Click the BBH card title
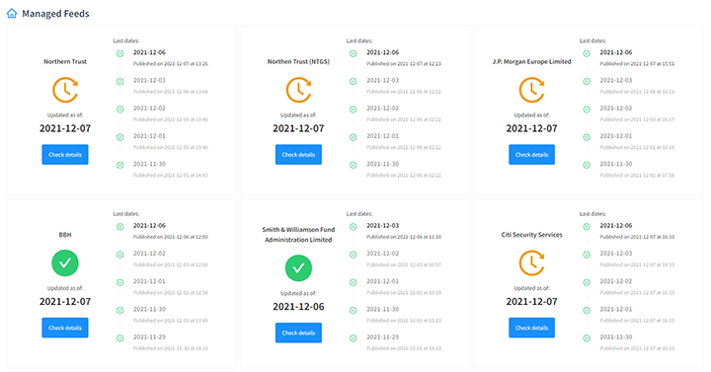The width and height of the screenshot is (711, 372). pyautogui.click(x=65, y=235)
